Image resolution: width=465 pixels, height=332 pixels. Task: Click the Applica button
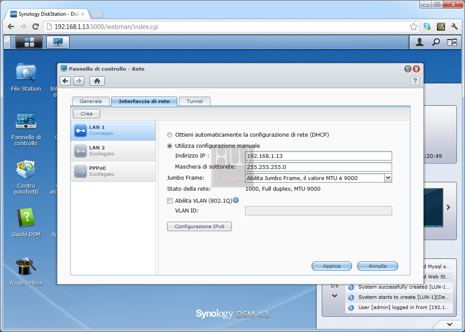pyautogui.click(x=332, y=266)
